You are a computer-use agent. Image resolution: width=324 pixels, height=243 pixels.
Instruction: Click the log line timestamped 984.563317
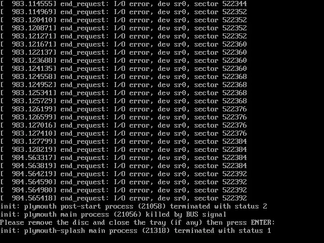click(124, 158)
